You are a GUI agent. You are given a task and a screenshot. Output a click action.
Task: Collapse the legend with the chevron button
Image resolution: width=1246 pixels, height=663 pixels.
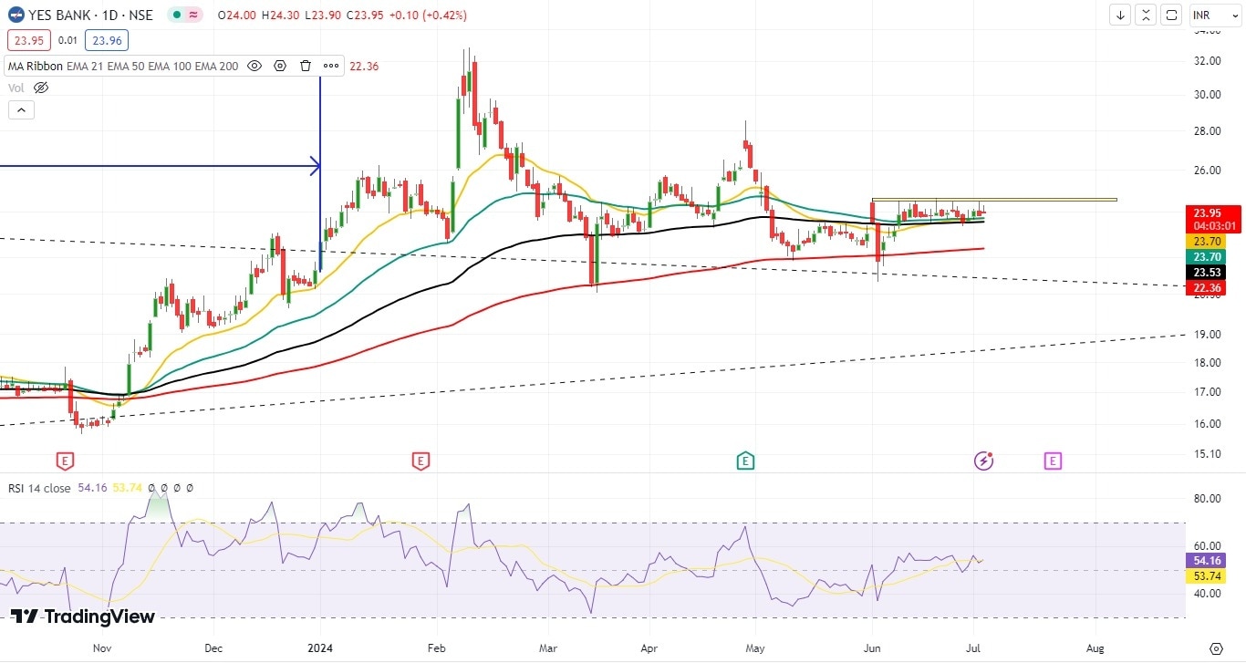tap(21, 109)
